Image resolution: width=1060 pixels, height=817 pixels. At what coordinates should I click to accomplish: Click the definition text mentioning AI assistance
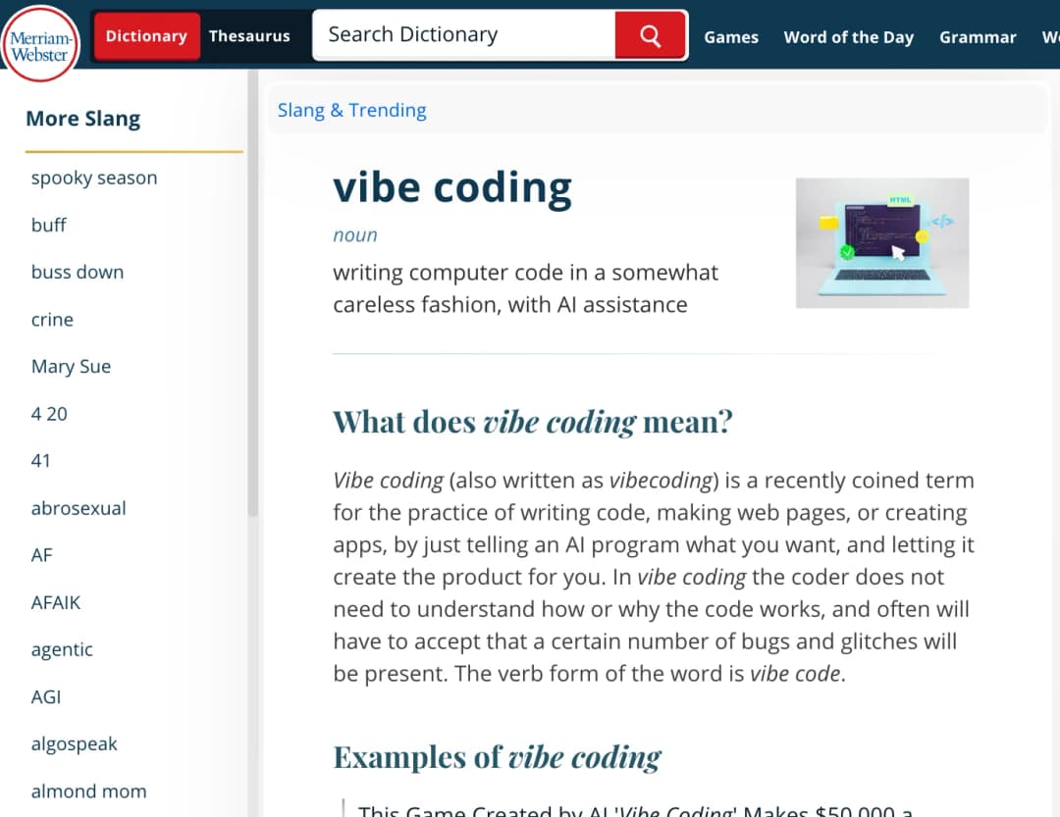pyautogui.click(x=525, y=288)
